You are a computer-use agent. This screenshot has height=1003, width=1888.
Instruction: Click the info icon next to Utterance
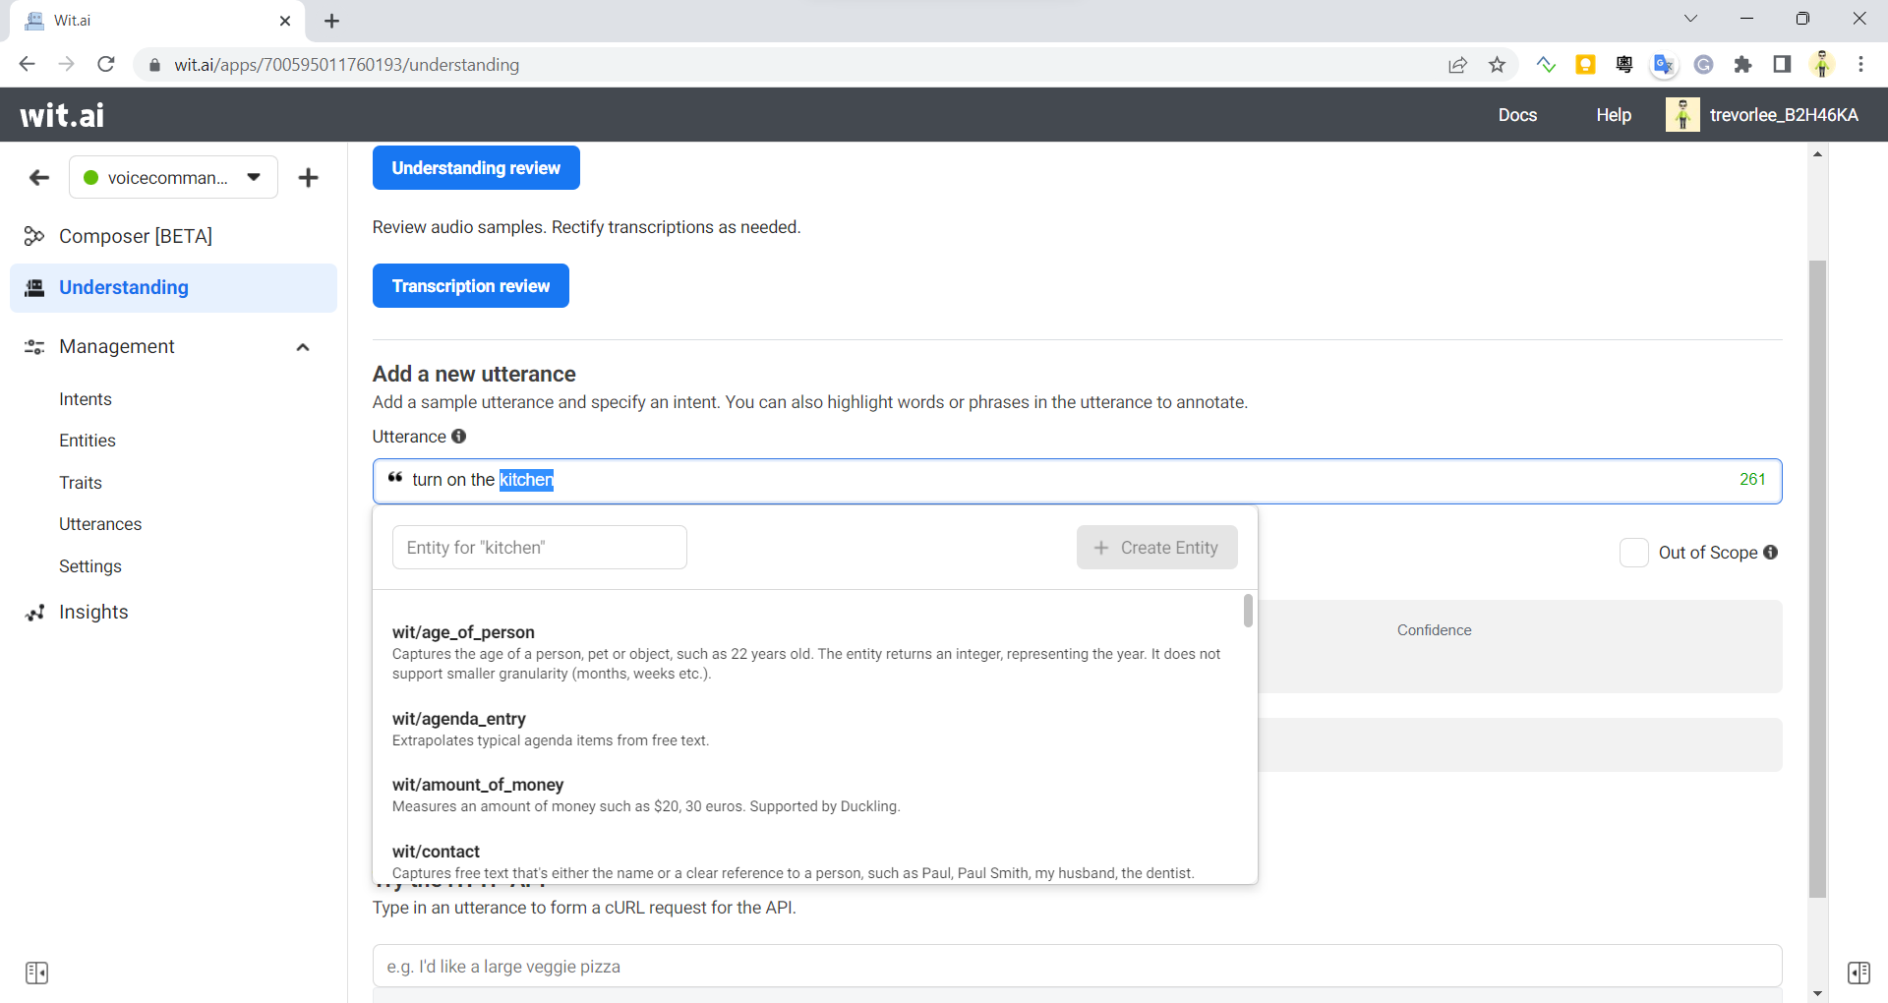[x=459, y=436]
